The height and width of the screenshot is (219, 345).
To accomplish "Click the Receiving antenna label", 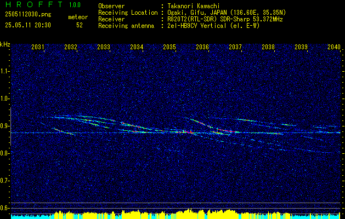I will pyautogui.click(x=126, y=26).
